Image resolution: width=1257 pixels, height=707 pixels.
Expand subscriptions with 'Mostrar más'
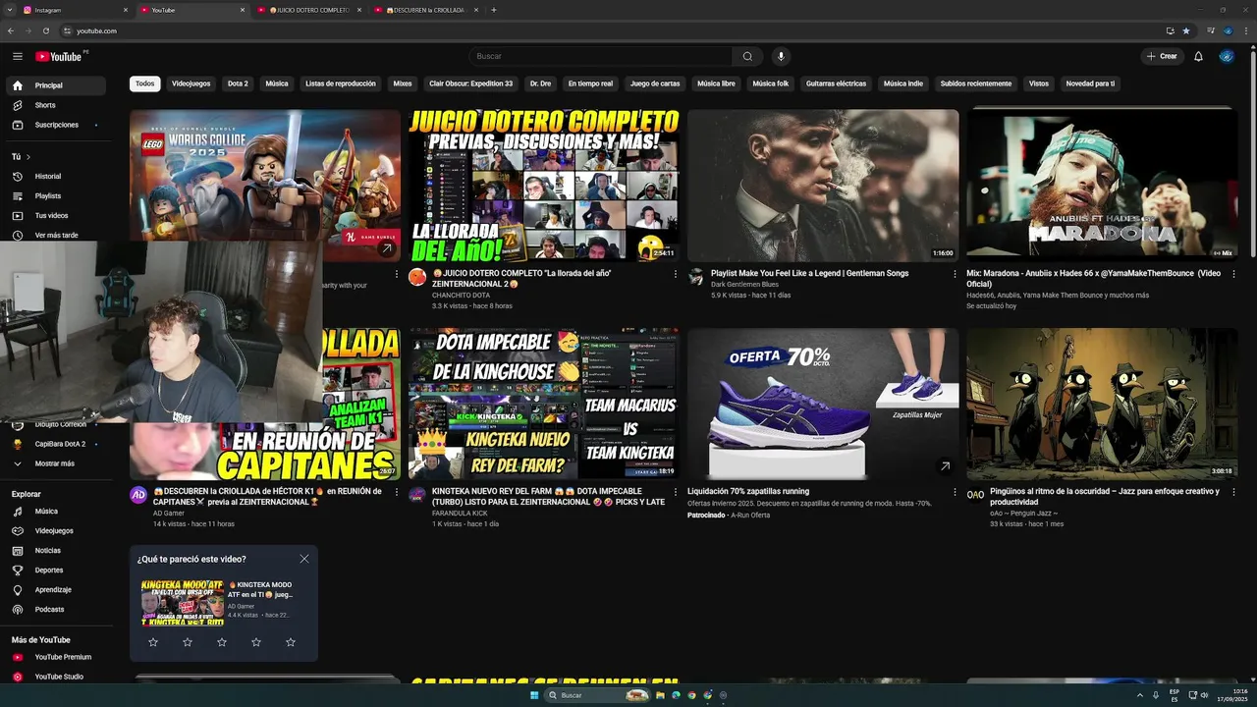click(55, 463)
